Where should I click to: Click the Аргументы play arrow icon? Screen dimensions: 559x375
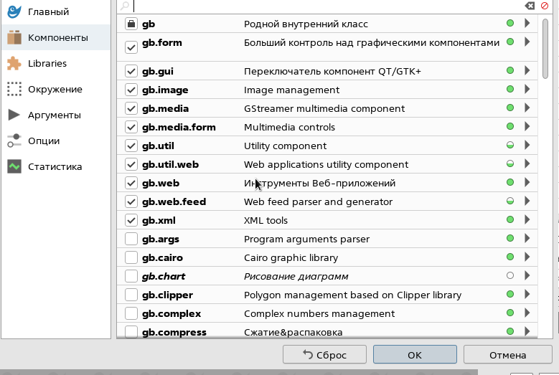(x=14, y=115)
